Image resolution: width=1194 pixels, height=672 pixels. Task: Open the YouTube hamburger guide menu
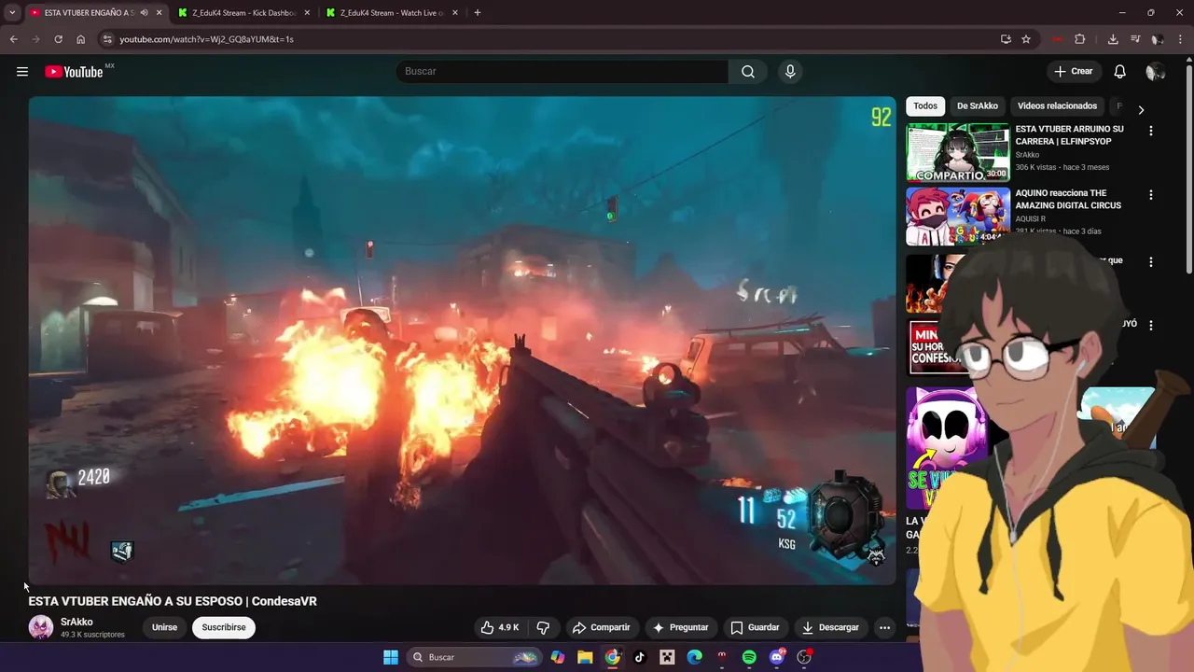(22, 72)
